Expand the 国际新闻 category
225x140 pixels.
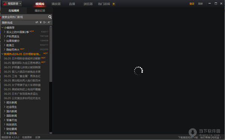click(x=4, y=116)
